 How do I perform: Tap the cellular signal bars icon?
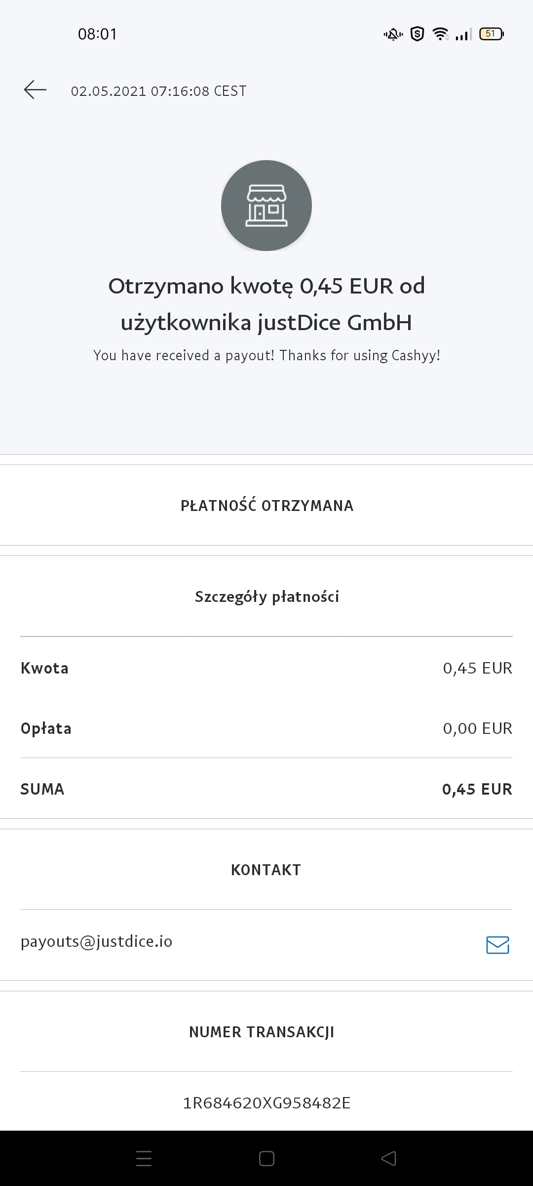[464, 34]
